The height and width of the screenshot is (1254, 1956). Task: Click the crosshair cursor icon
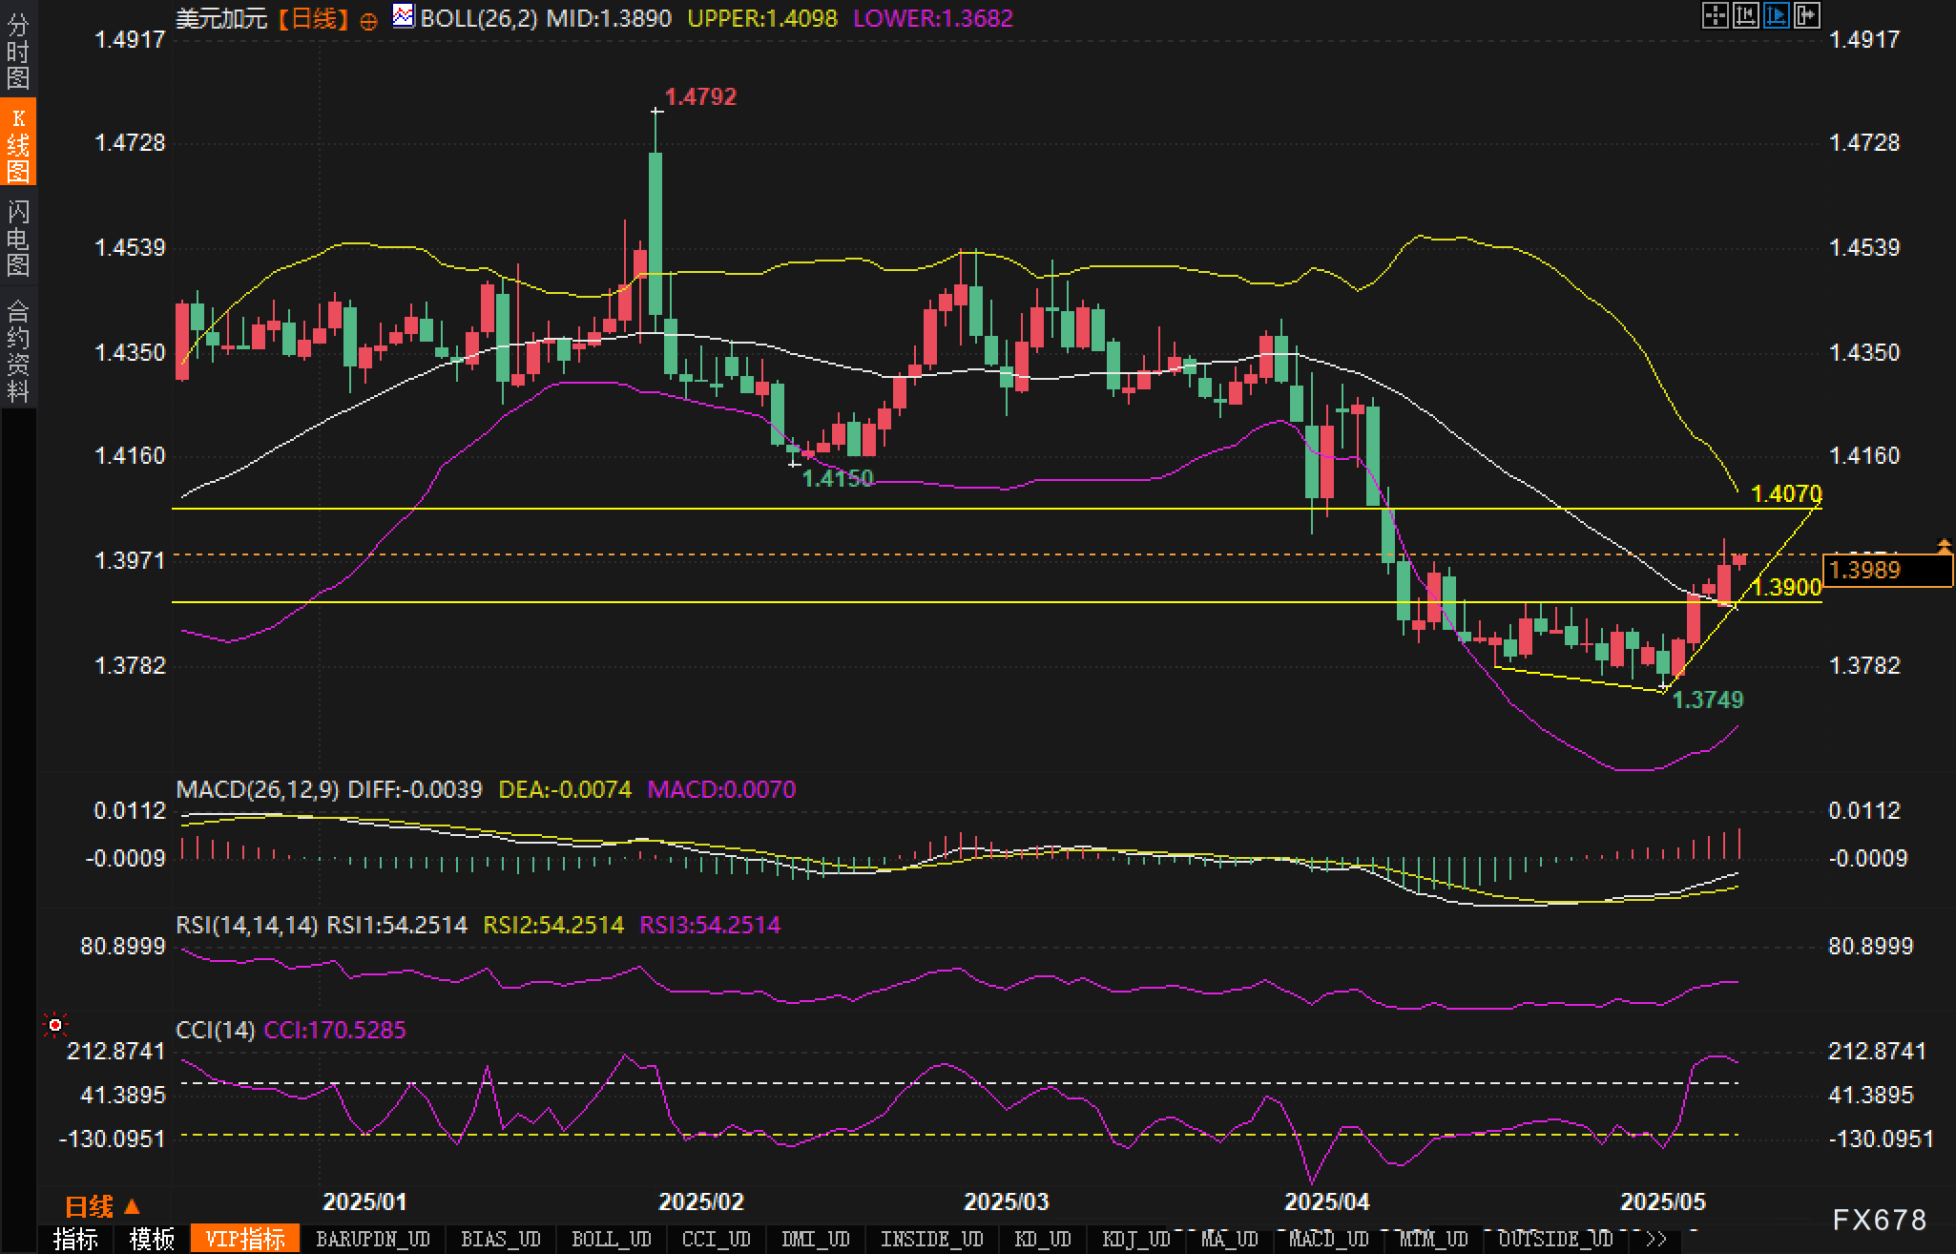[x=1715, y=15]
